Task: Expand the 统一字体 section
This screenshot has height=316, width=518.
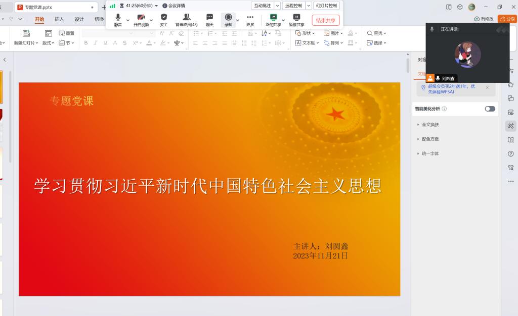Action: coord(430,153)
